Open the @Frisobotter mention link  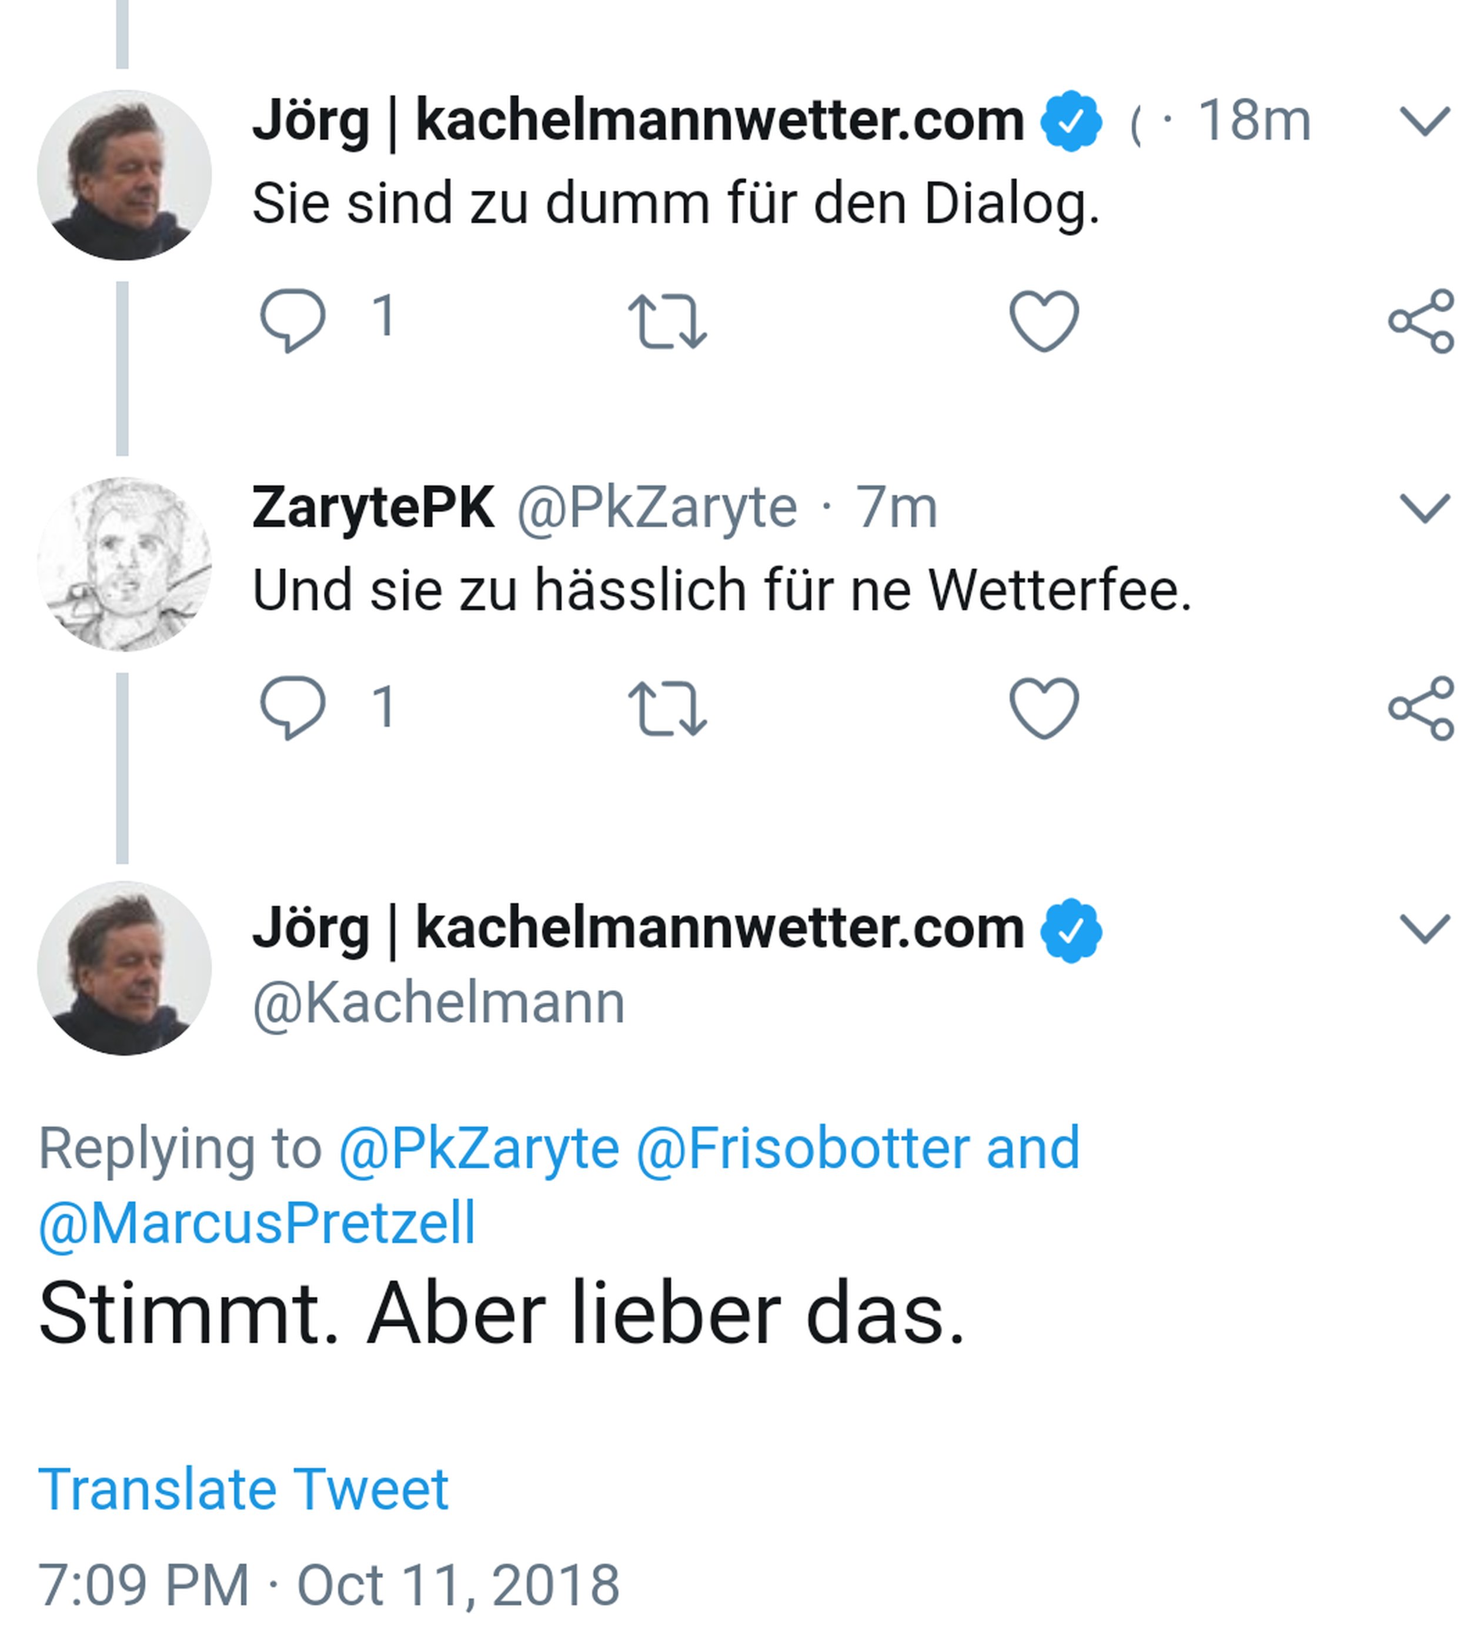803,1148
